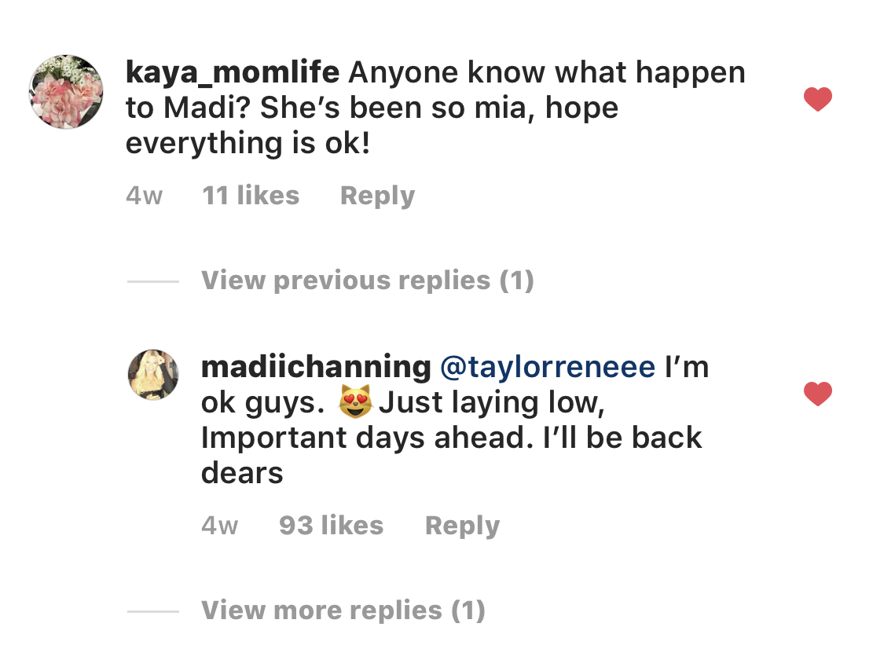The width and height of the screenshot is (884, 660).
Task: Click the 4w timestamp under kaya_momlife's comment
Action: pos(145,196)
